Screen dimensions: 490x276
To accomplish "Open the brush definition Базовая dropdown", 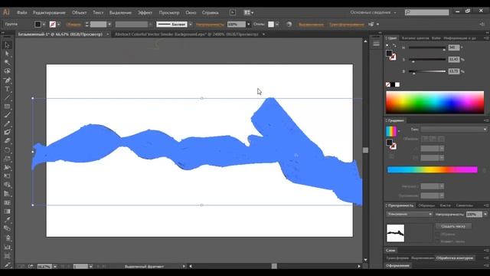I will pyautogui.click(x=191, y=25).
